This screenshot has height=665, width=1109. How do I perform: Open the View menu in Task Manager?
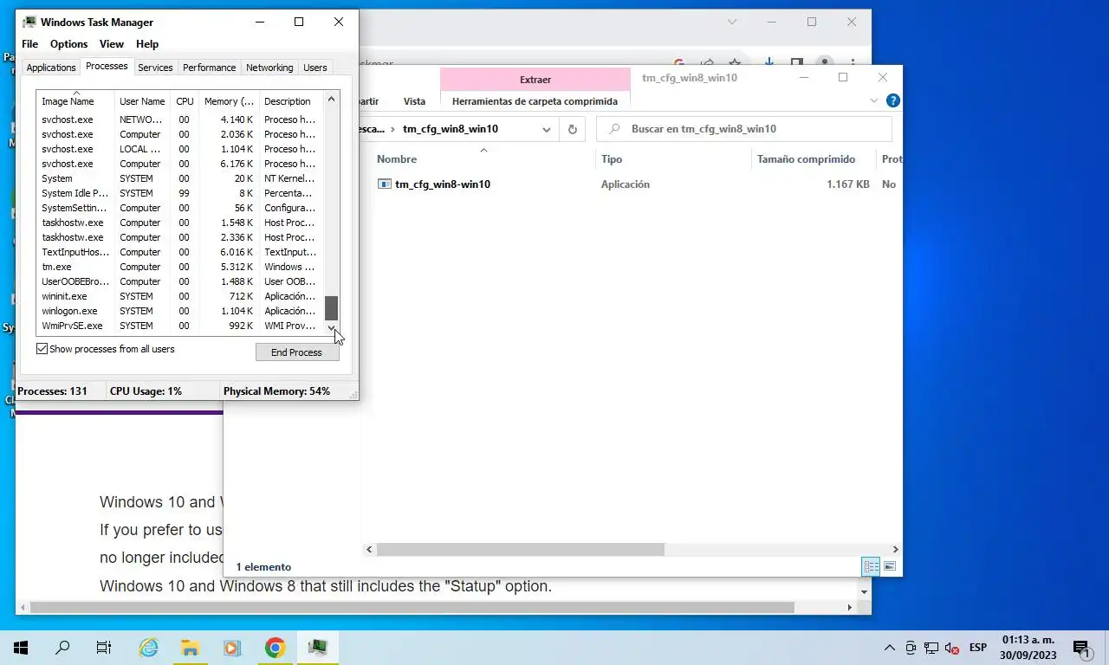[x=112, y=44]
